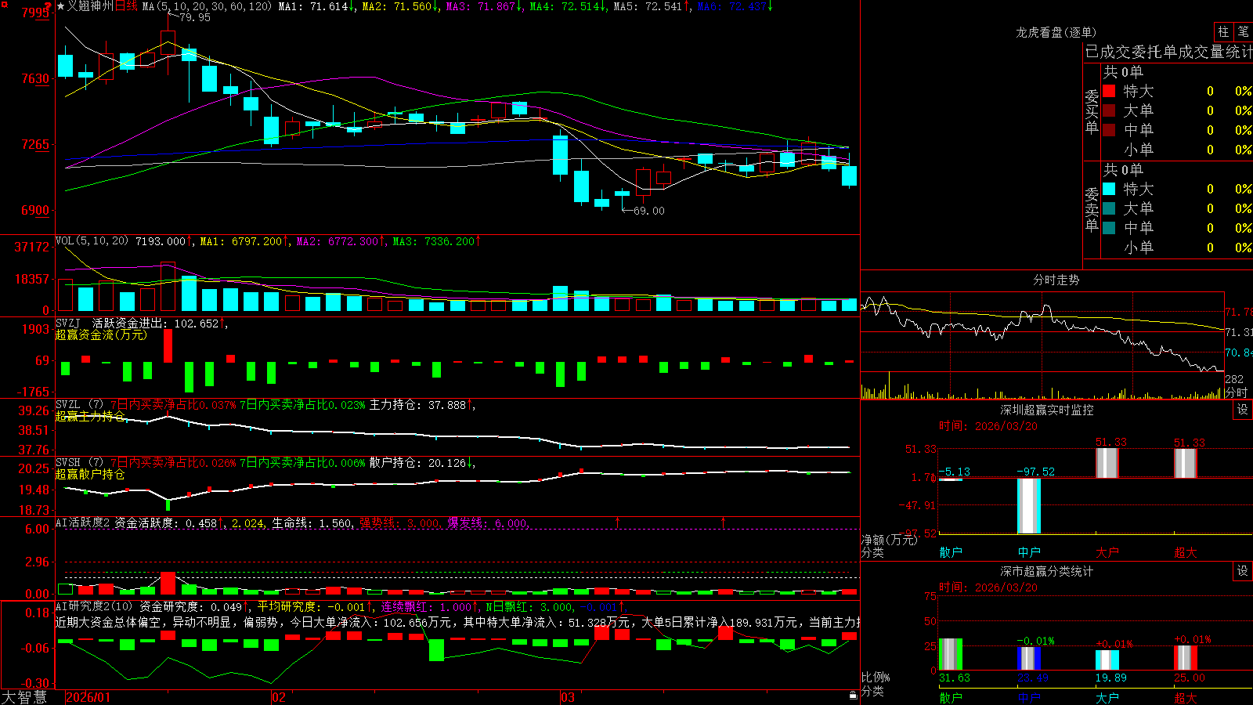The image size is (1253, 705).
Task: Click 超赢资金流(万元) label
Action: 101,334
